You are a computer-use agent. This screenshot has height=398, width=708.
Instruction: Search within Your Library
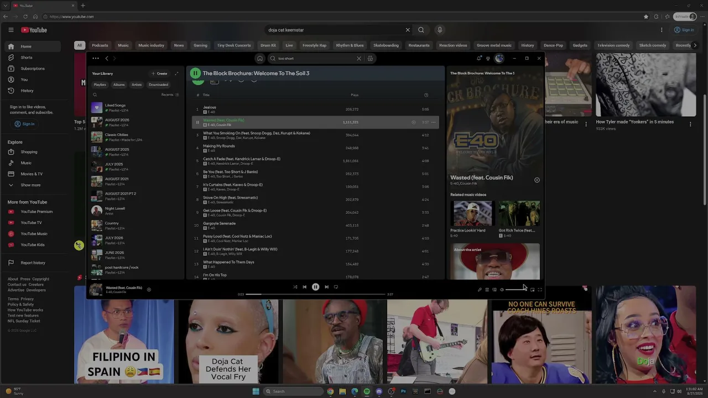pos(95,95)
